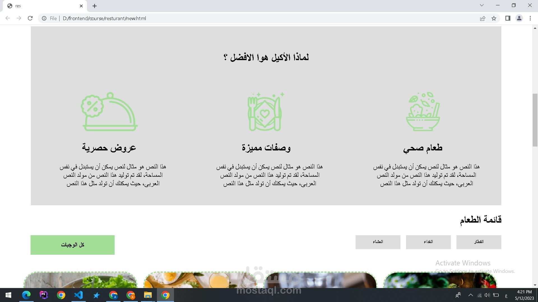Open a new tab with plus button
The width and height of the screenshot is (538, 302).
point(94,6)
